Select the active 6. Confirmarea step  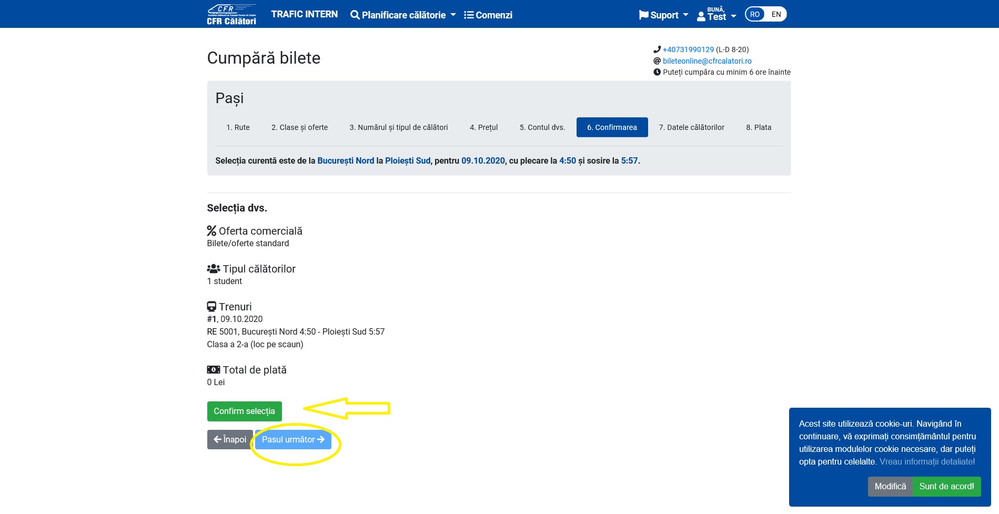tap(612, 127)
